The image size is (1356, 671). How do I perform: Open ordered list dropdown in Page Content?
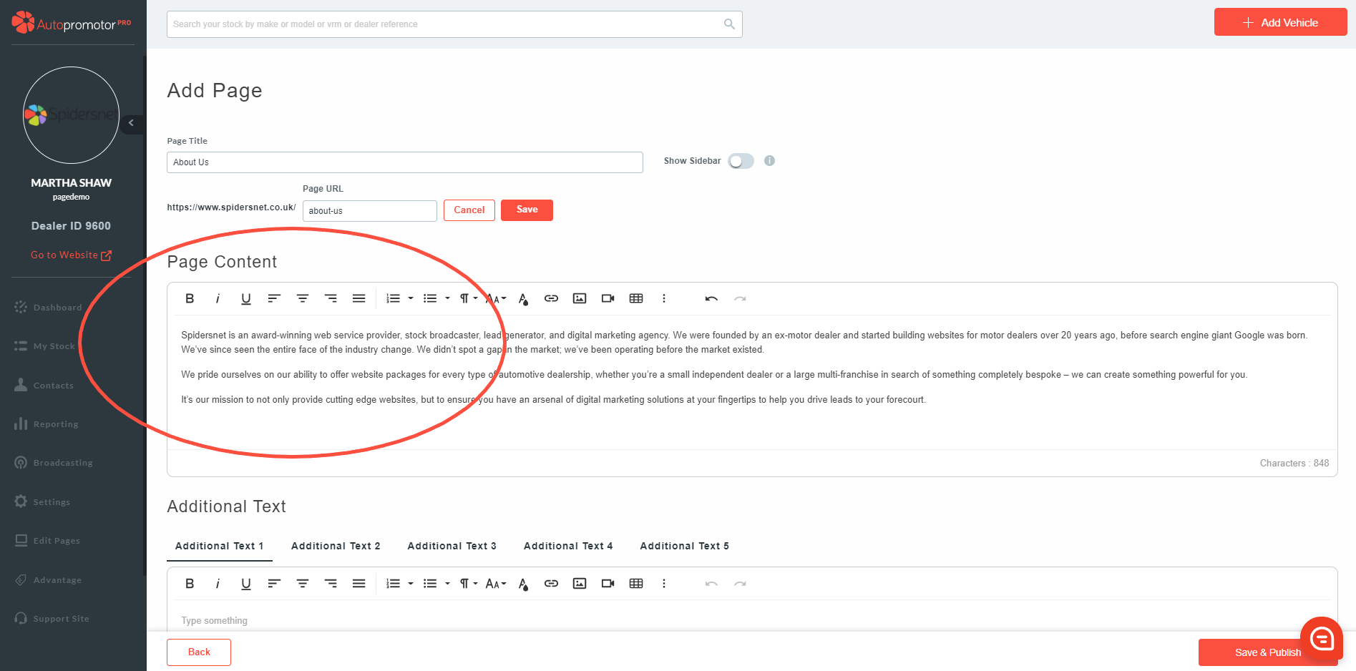tap(411, 299)
